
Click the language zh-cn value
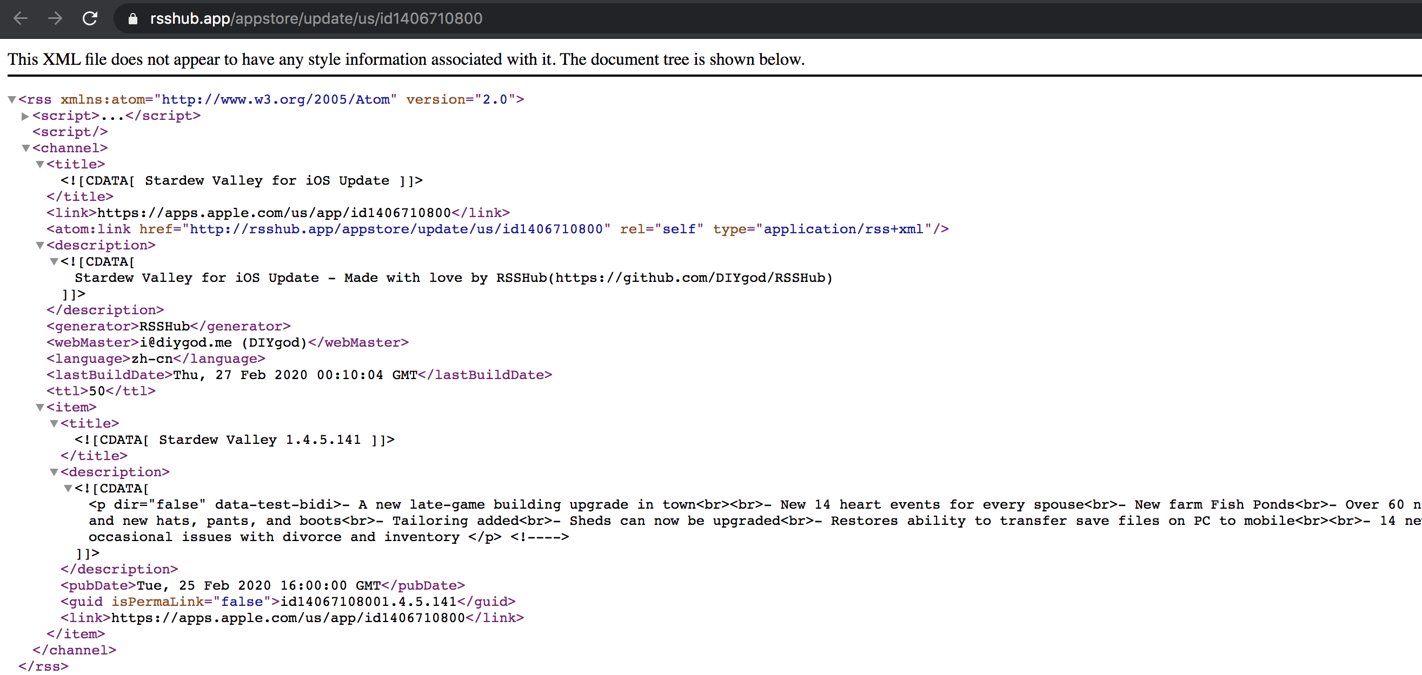(152, 359)
